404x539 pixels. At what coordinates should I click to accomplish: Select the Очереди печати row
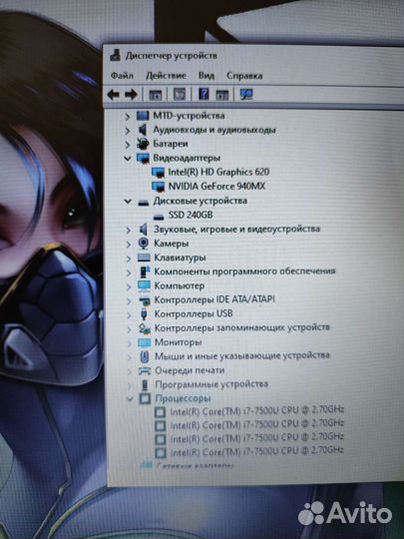point(190,370)
